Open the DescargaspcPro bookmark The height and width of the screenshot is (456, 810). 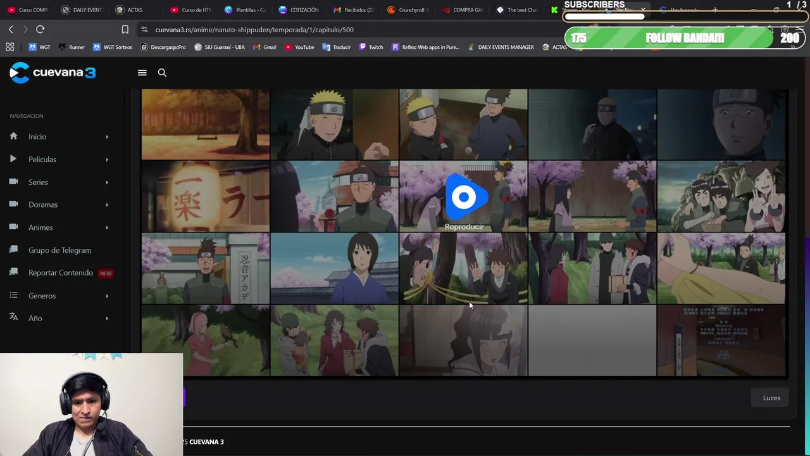click(x=163, y=47)
